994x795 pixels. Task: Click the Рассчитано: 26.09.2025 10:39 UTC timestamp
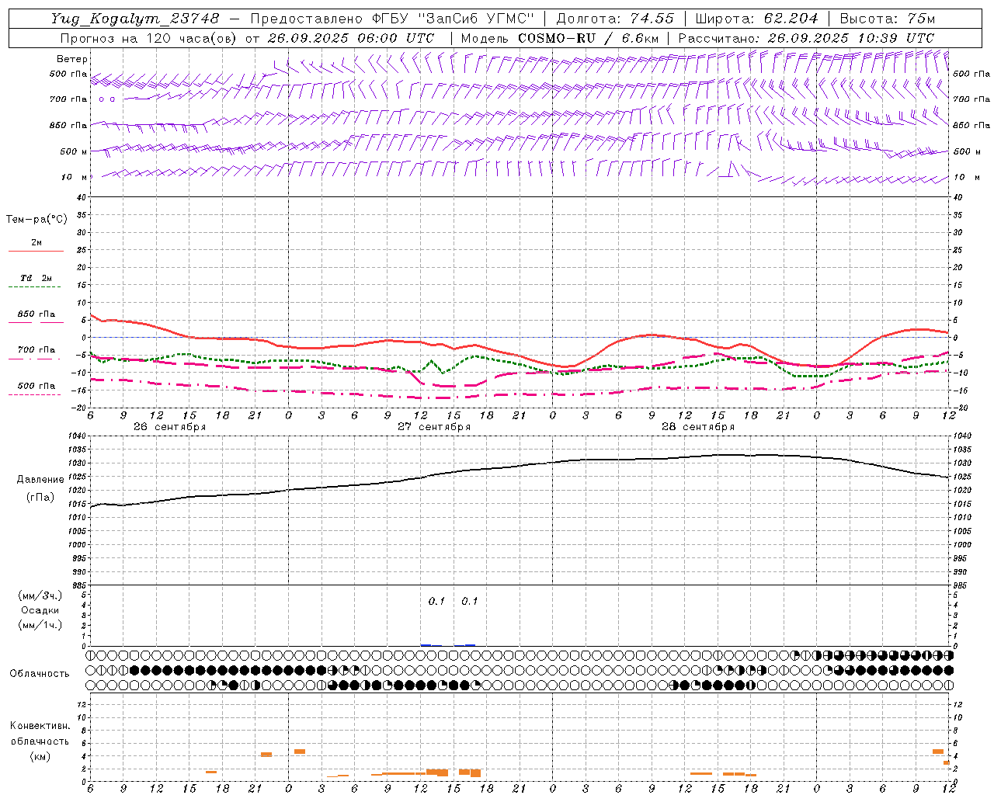(x=806, y=38)
